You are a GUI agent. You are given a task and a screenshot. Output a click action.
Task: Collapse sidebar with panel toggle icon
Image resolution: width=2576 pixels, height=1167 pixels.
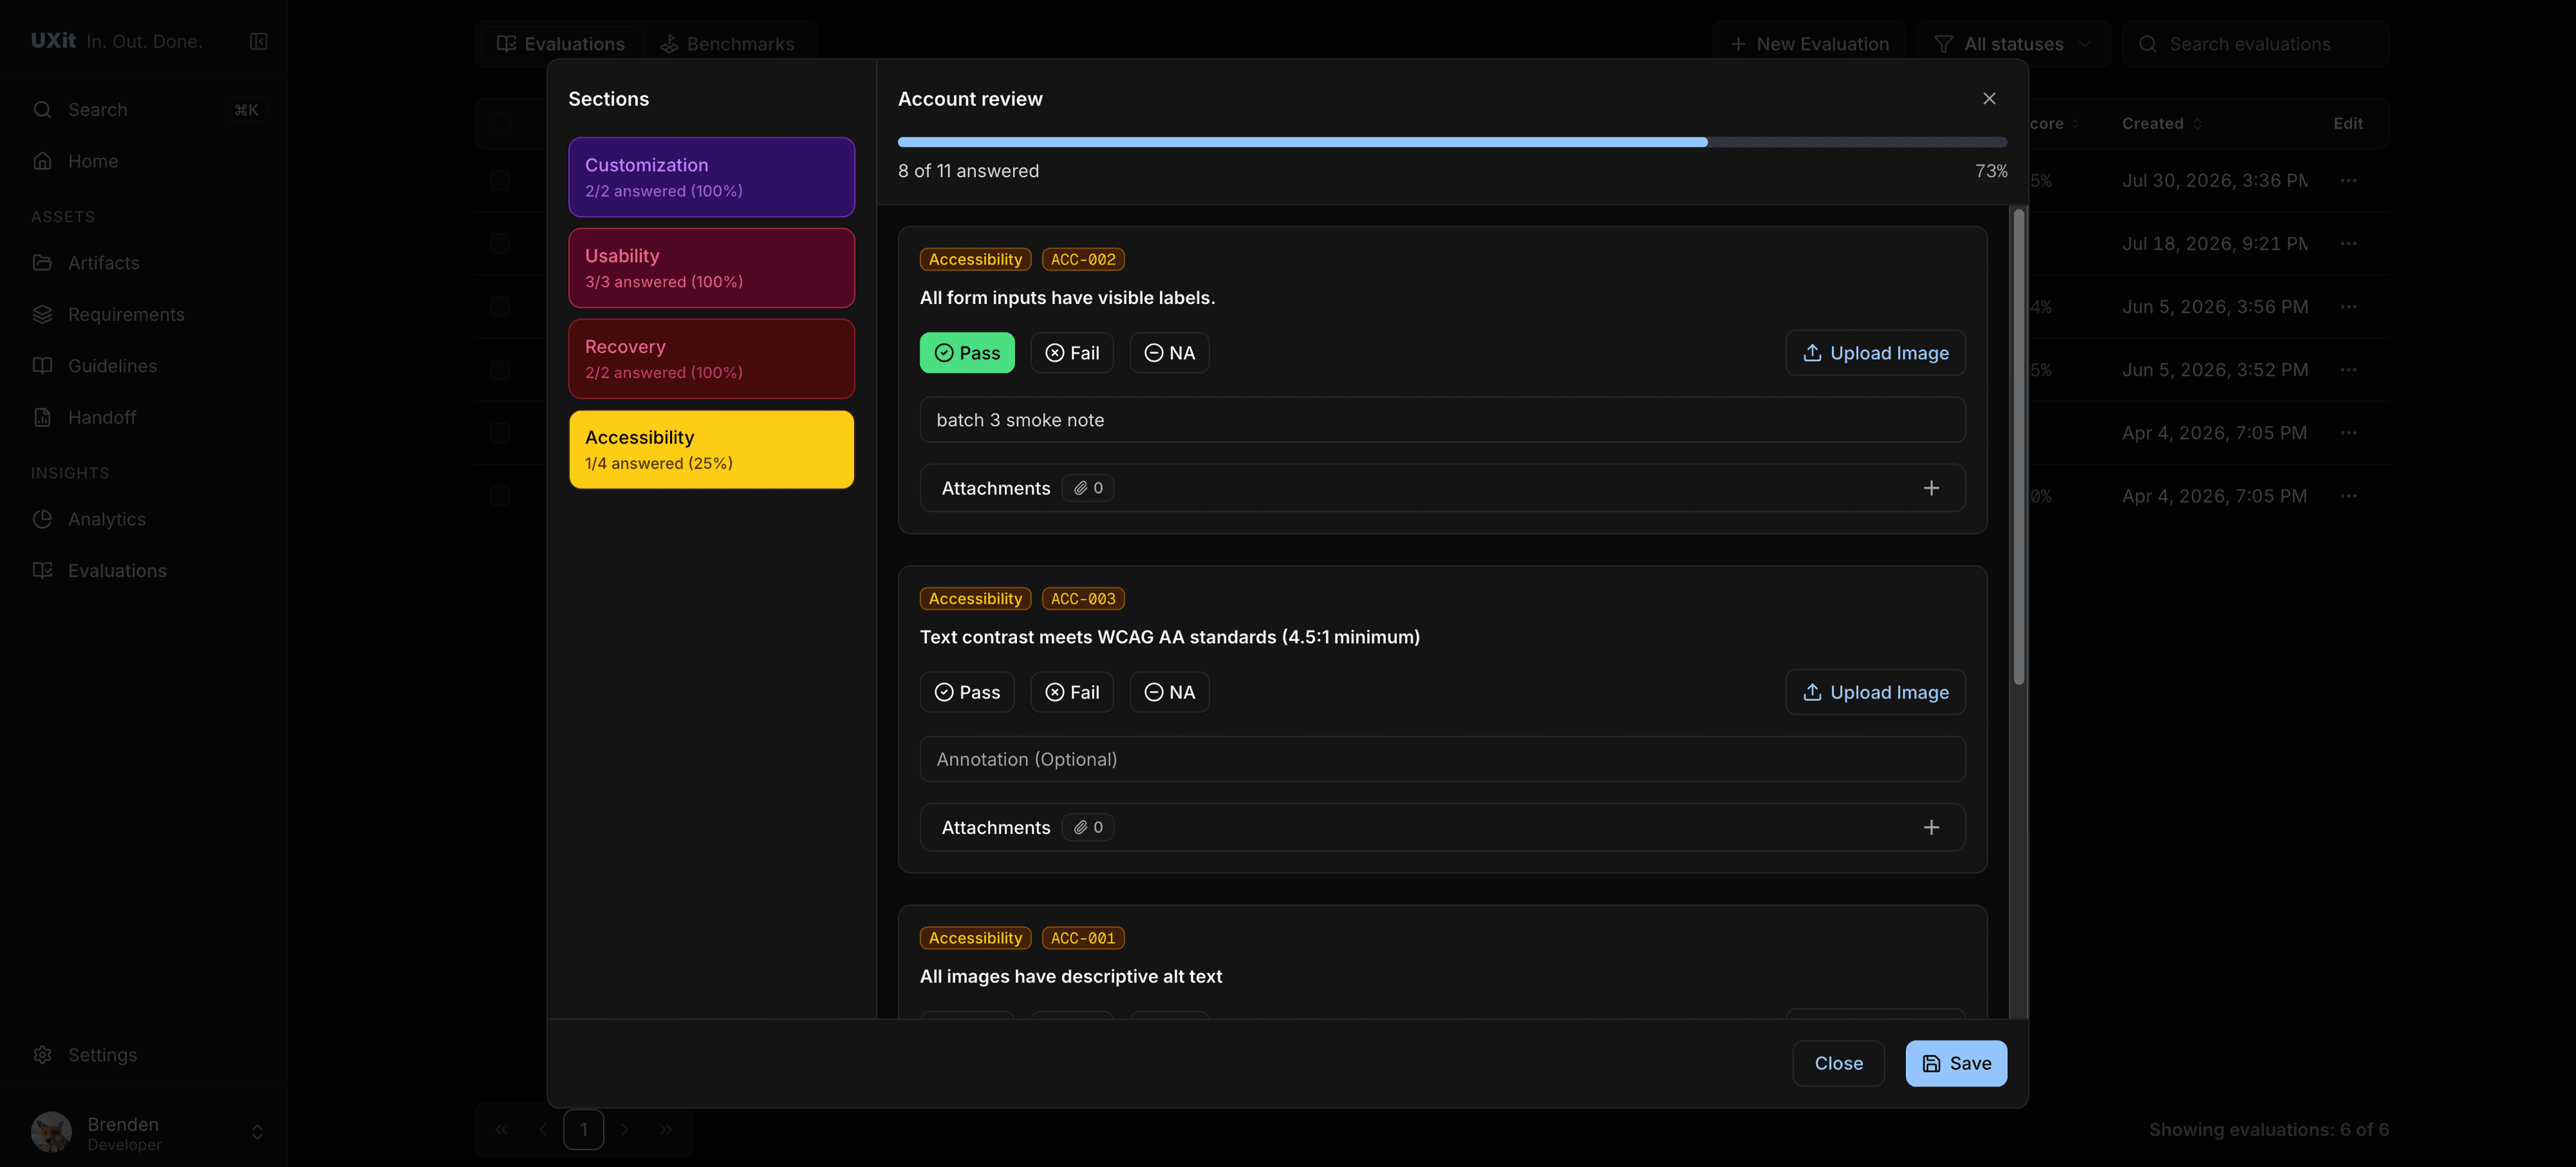[259, 41]
